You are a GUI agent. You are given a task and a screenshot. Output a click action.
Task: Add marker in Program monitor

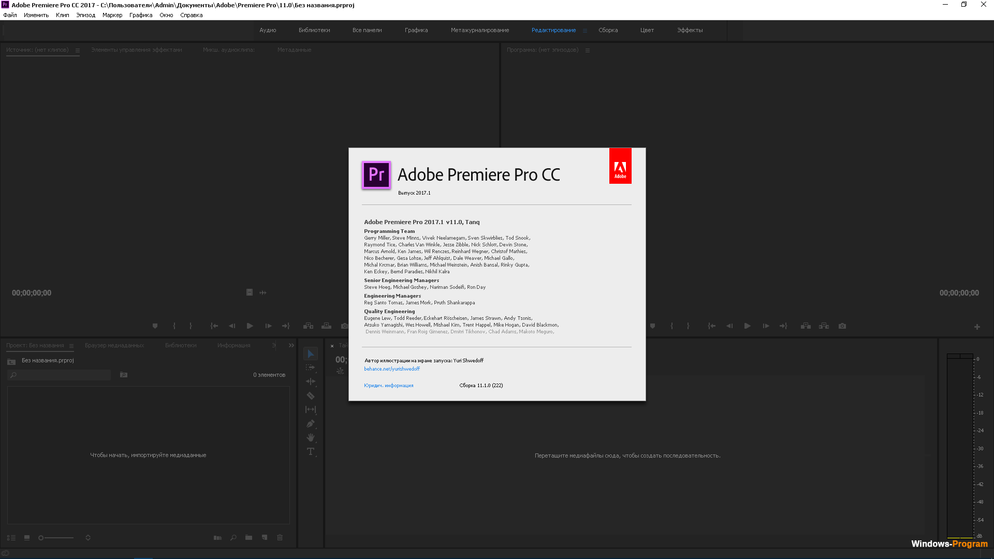[652, 326]
